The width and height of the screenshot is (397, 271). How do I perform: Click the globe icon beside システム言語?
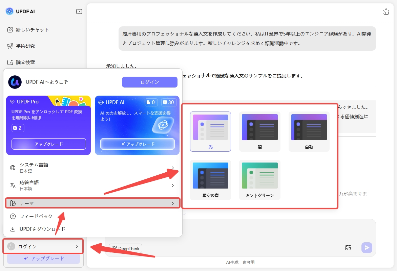pyautogui.click(x=13, y=168)
